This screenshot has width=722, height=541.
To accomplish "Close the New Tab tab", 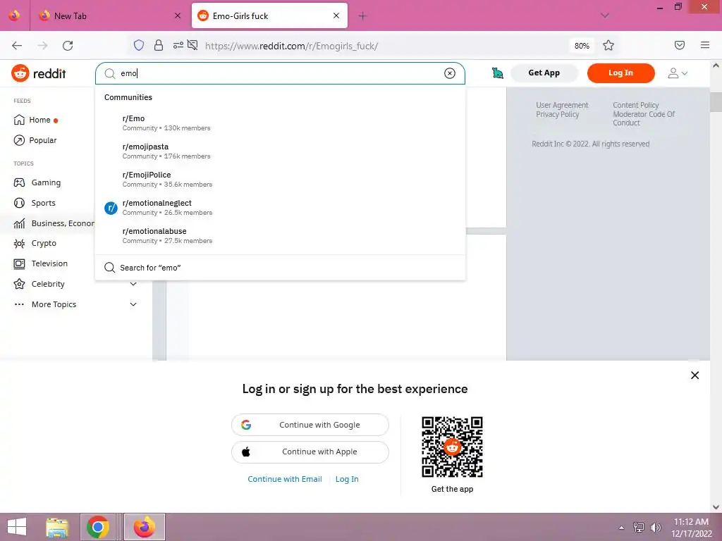I will pos(177,15).
